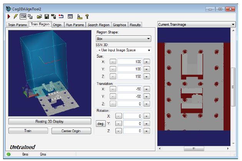
Task: Click the horizontal scroll right arrow
Action: pyautogui.click(x=228, y=149)
